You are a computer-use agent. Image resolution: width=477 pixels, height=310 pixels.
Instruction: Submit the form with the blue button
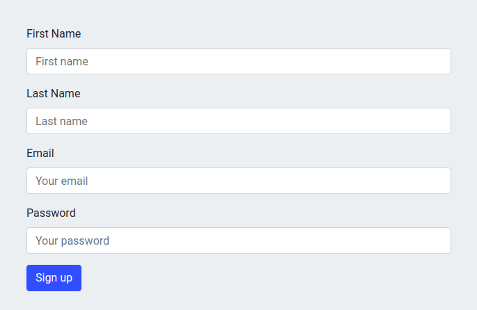click(x=54, y=278)
